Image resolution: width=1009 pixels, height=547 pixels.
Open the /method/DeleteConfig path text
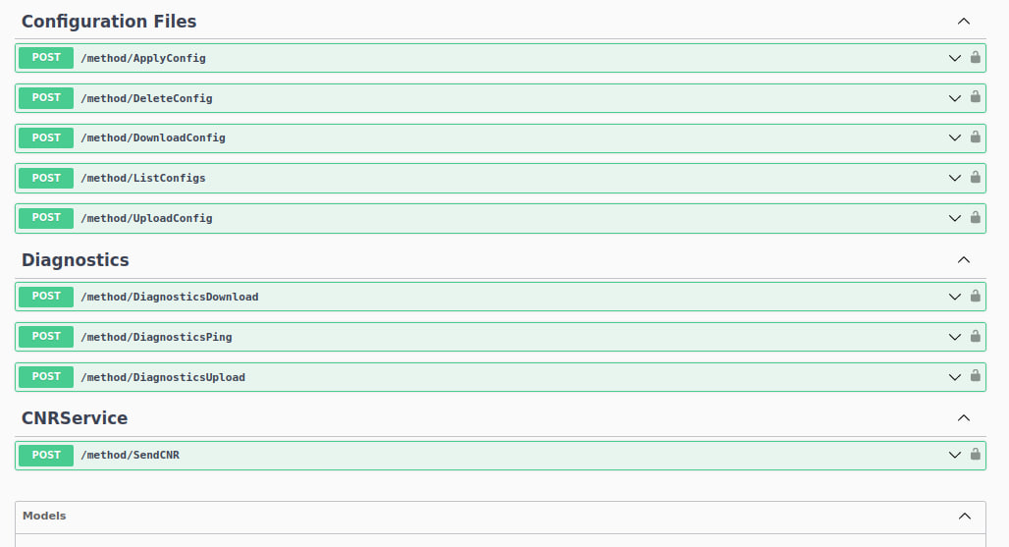[146, 98]
